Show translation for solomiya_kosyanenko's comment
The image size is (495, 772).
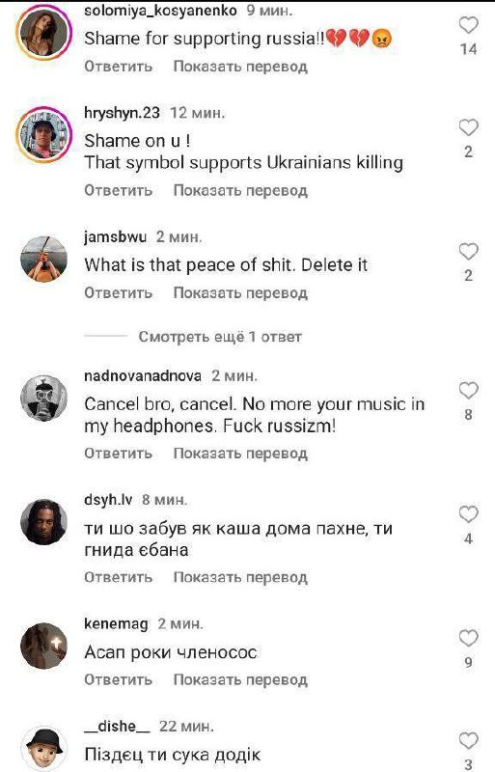tap(240, 67)
